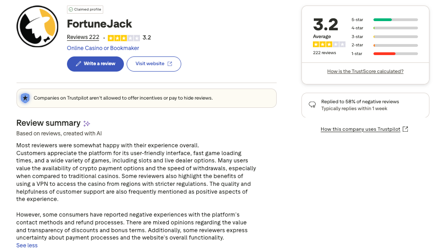The height and width of the screenshot is (251, 440).
Task: Click the star shield icon in the incentives notice
Action: 25,98
